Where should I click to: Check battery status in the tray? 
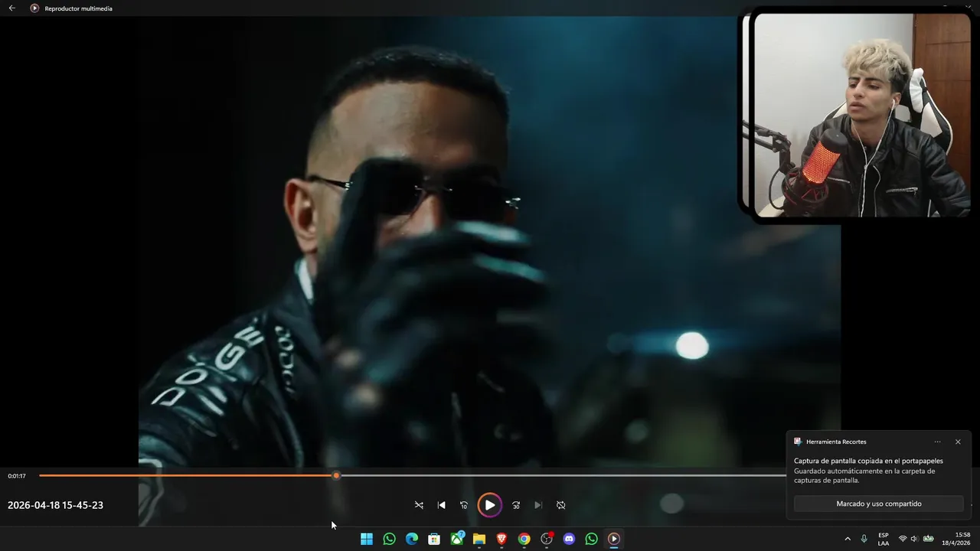coord(928,539)
